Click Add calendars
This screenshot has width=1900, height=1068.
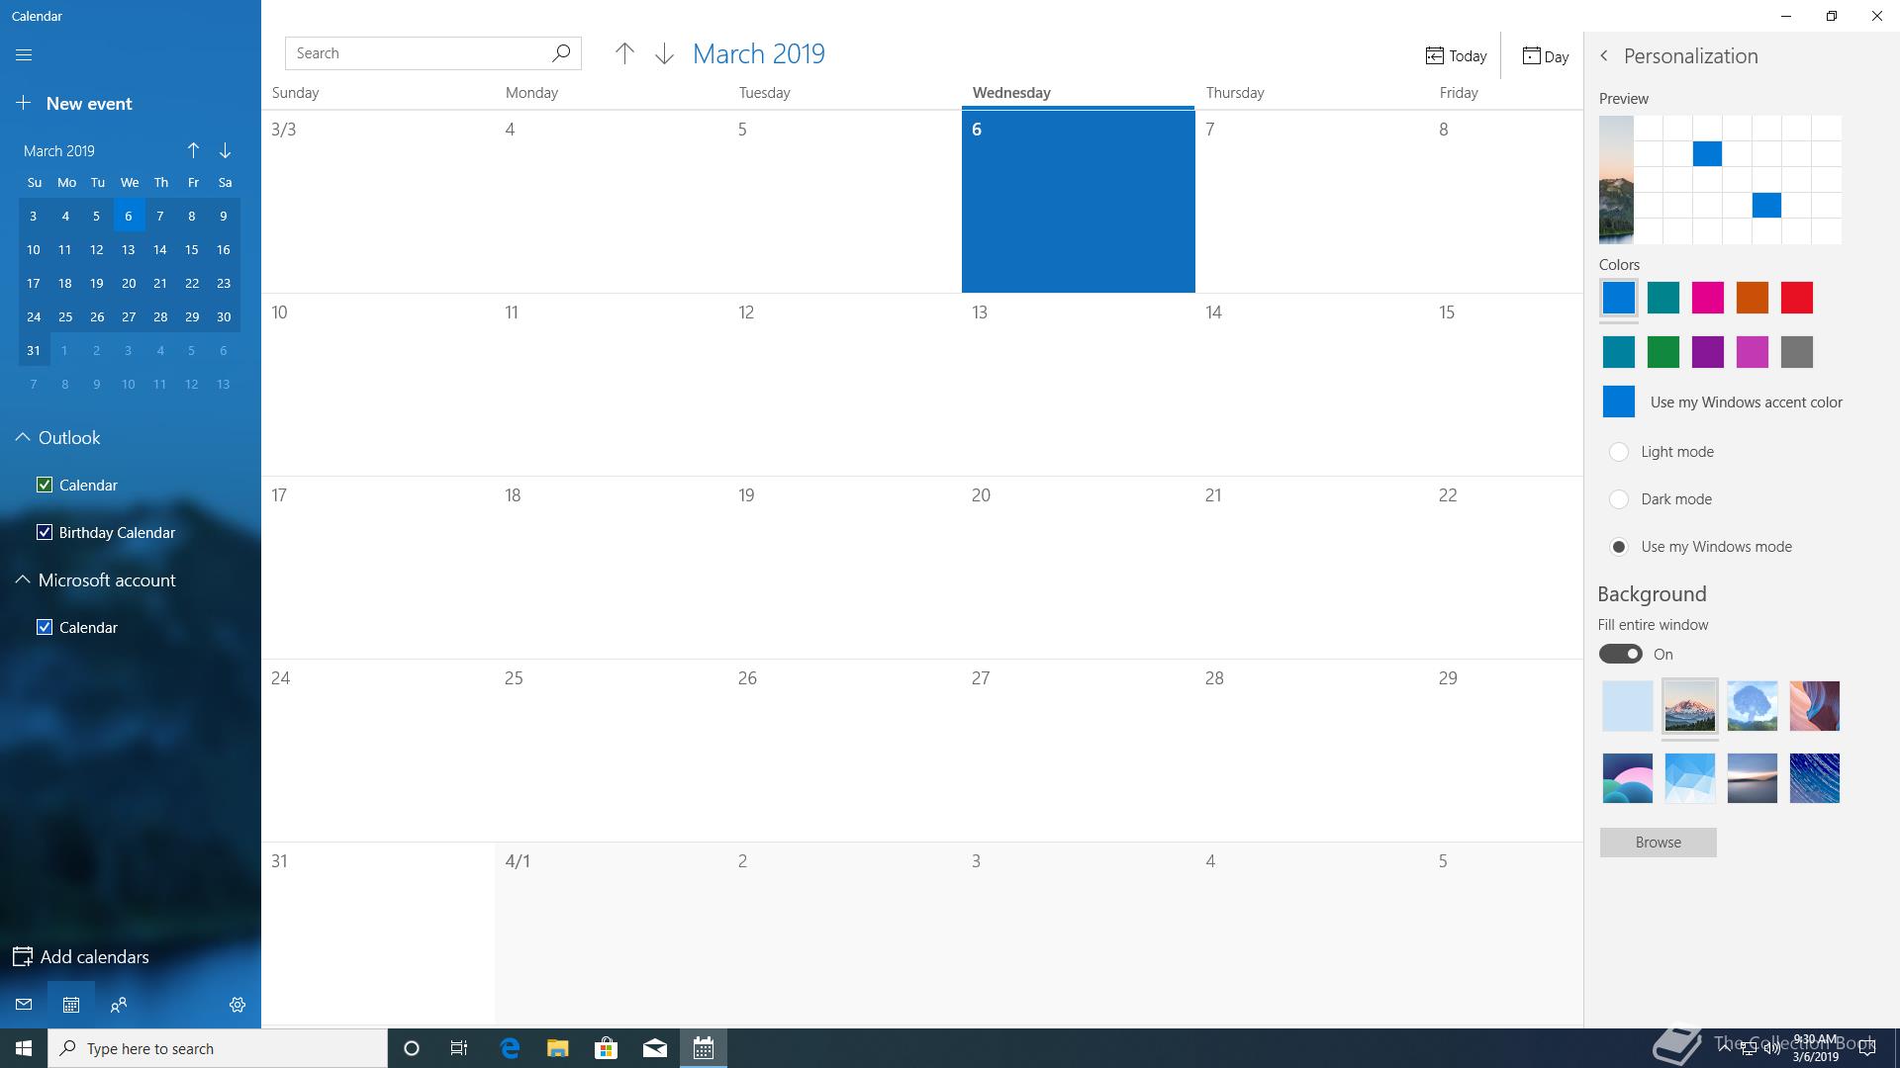click(x=81, y=956)
